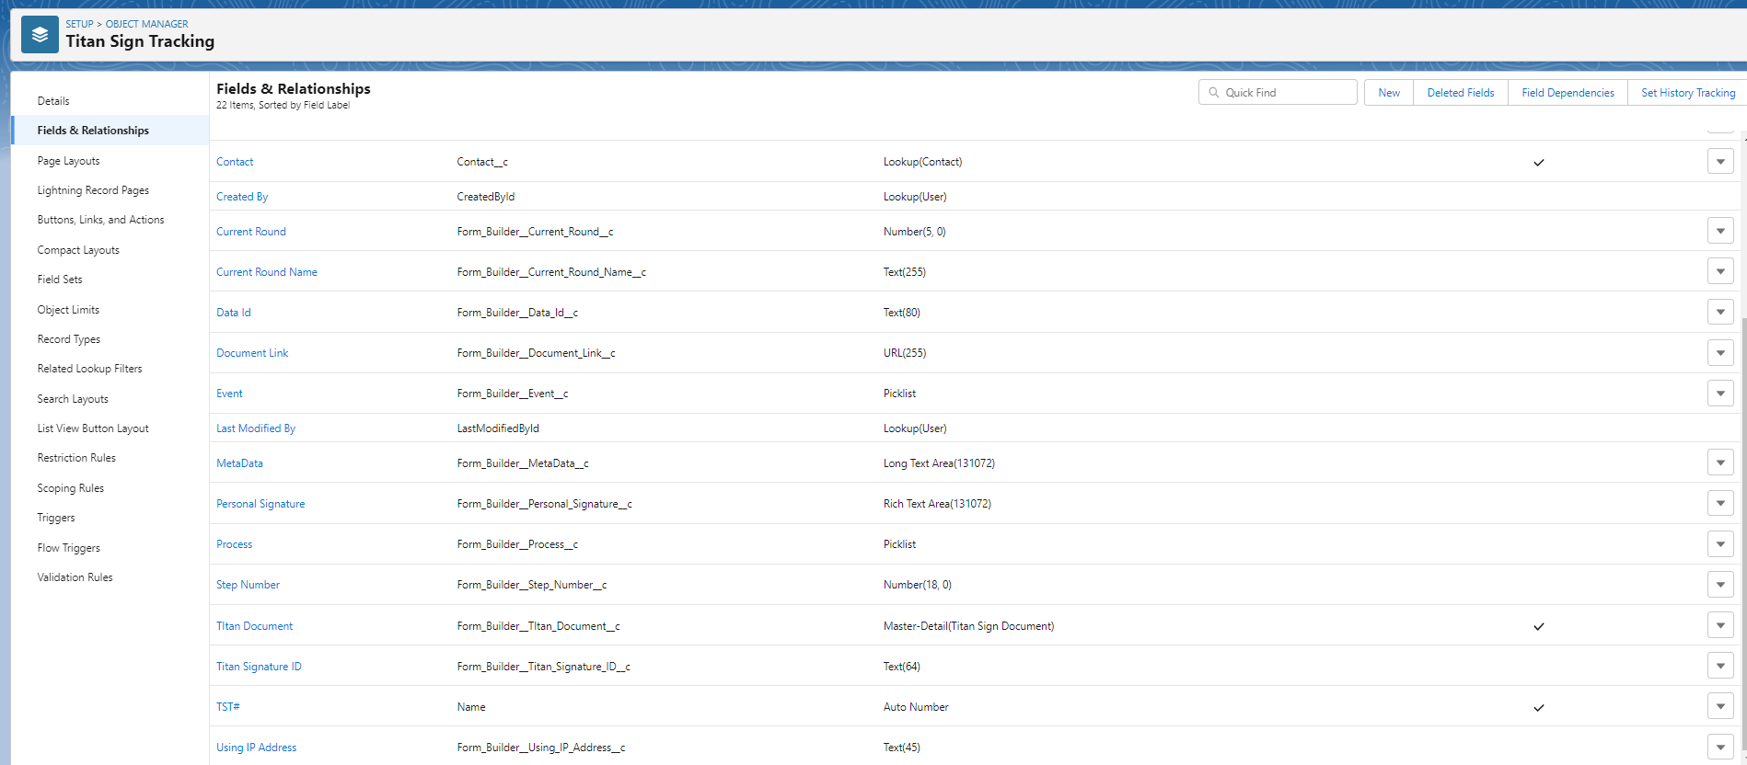This screenshot has width=1747, height=765.
Task: Open the MetaData field link
Action: [x=239, y=463]
